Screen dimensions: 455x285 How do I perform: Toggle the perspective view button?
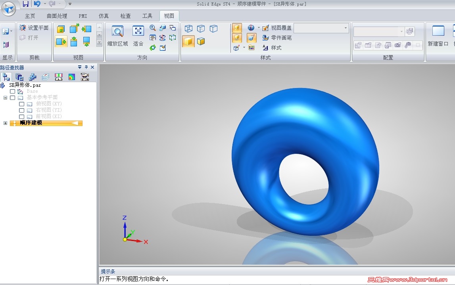tap(251, 38)
